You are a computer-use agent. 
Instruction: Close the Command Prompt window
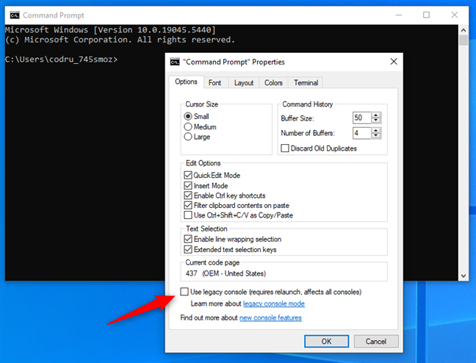(454, 15)
